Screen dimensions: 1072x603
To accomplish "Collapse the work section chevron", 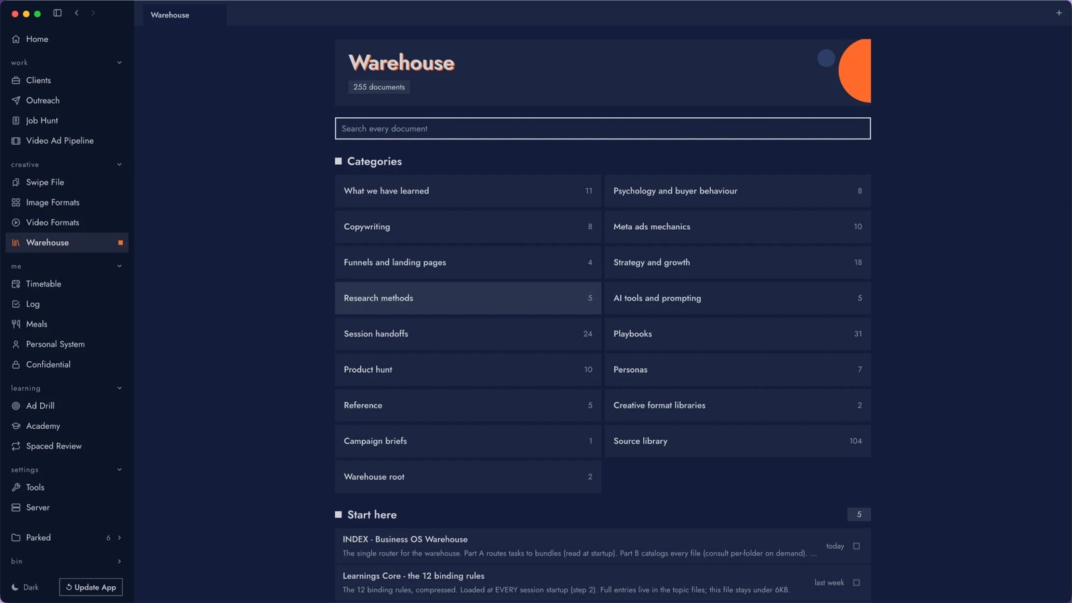I will (119, 63).
